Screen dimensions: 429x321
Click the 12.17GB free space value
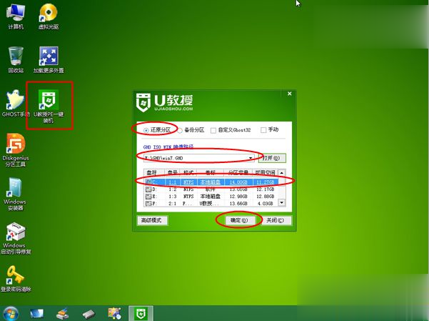[x=265, y=189]
